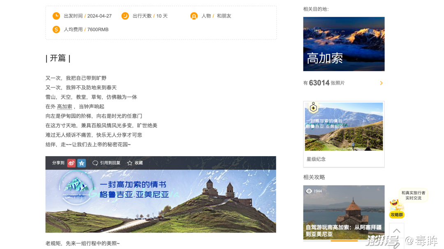Click the hexagon badge on 星级纪念 card

click(313, 108)
